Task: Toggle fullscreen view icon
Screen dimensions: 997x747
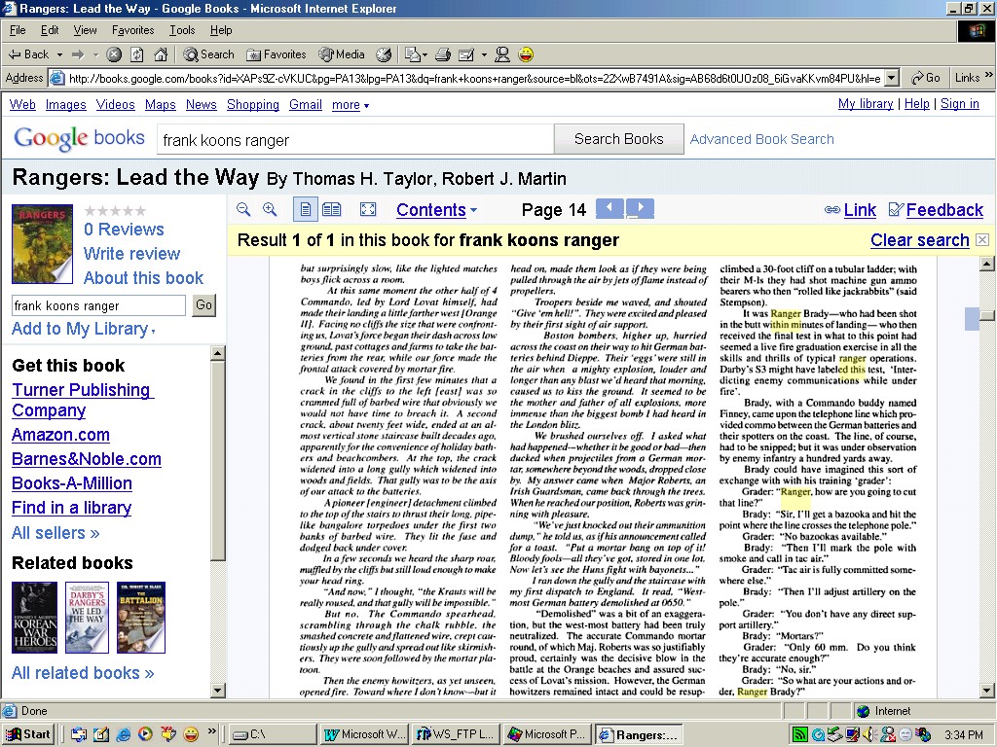Action: (x=368, y=210)
